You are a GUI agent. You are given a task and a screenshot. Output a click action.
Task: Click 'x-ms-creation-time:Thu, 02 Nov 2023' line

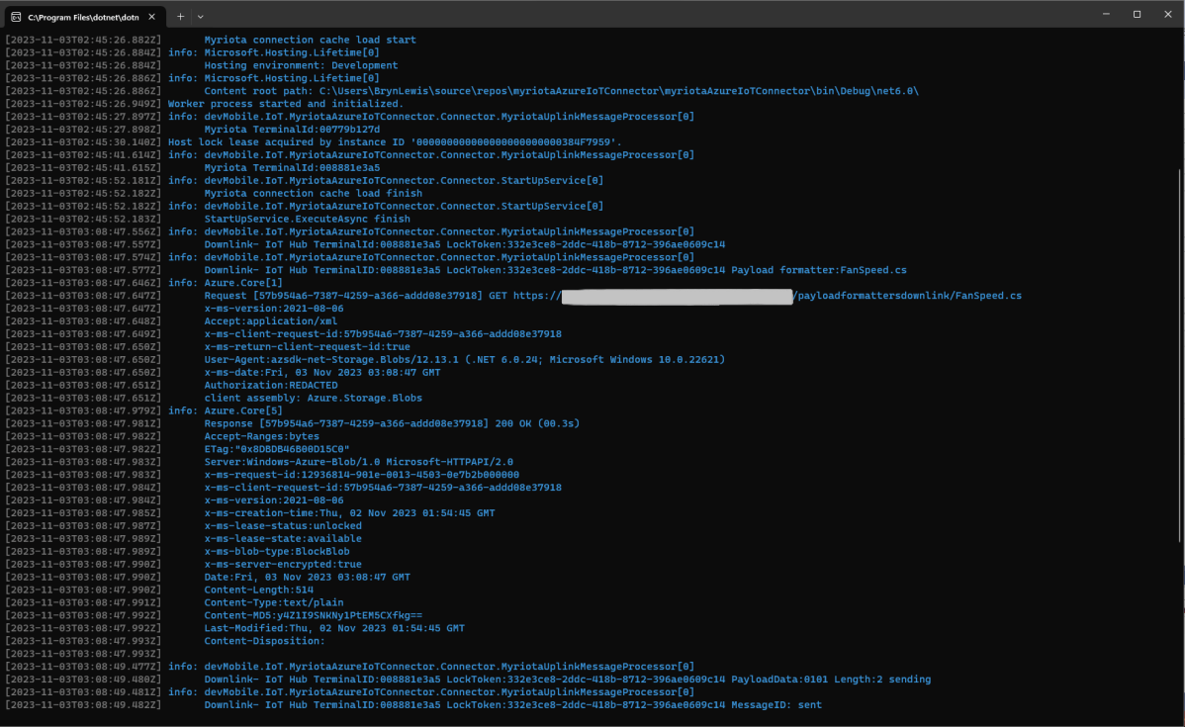tap(349, 514)
